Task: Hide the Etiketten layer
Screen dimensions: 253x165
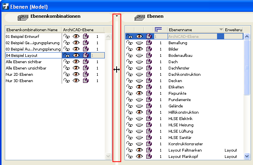Action: (139, 87)
